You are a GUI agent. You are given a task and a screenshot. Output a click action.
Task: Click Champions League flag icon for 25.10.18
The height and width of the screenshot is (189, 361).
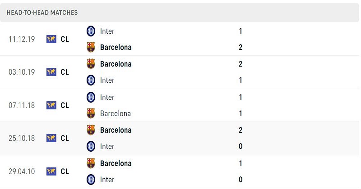[51, 138]
